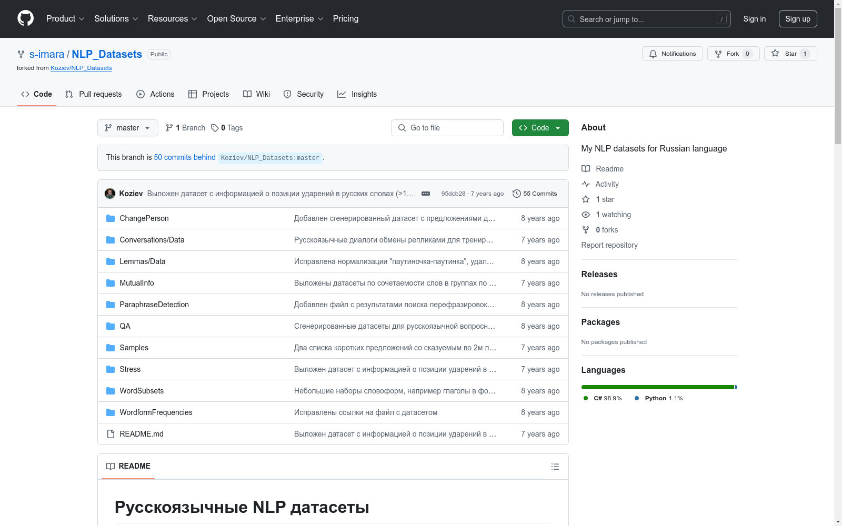Click the Python 1.1% language link
Screen dimensions: 842x526
[x=658, y=398]
